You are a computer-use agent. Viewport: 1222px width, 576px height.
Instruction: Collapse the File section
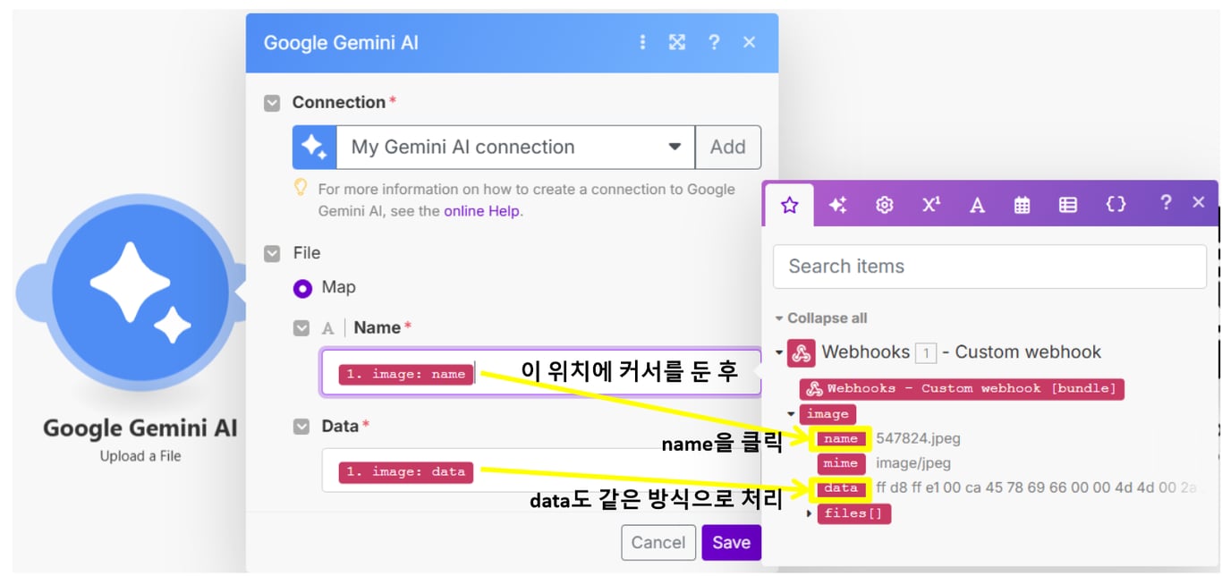point(272,254)
